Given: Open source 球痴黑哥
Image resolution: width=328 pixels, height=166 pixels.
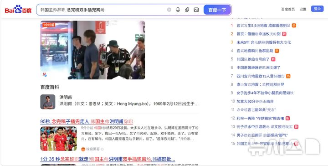Looking at the screenshot, I should point(93,149).
